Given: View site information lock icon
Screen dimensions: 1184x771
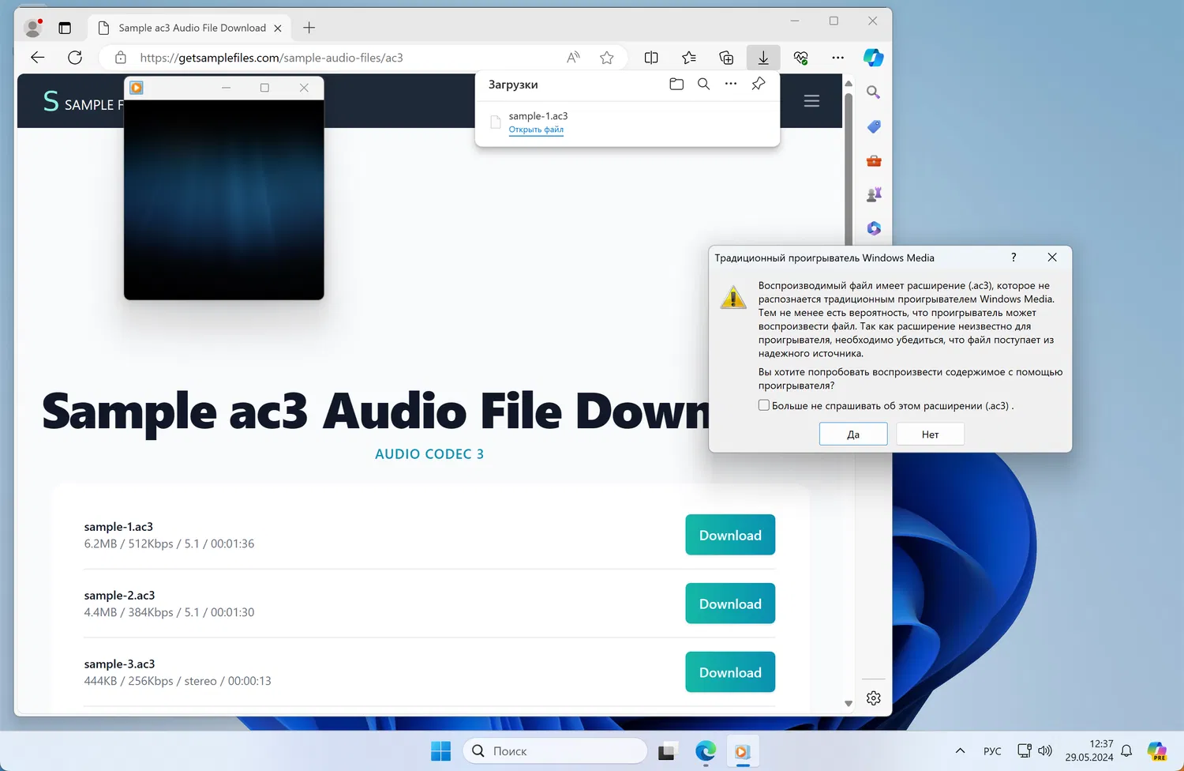Looking at the screenshot, I should coord(121,58).
